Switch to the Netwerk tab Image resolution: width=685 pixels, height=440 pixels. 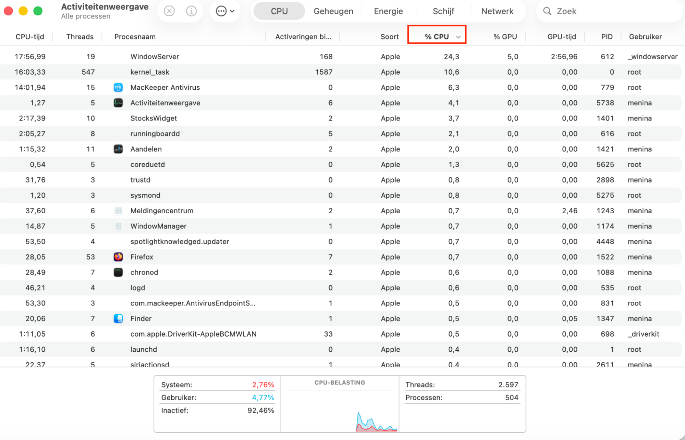click(497, 11)
